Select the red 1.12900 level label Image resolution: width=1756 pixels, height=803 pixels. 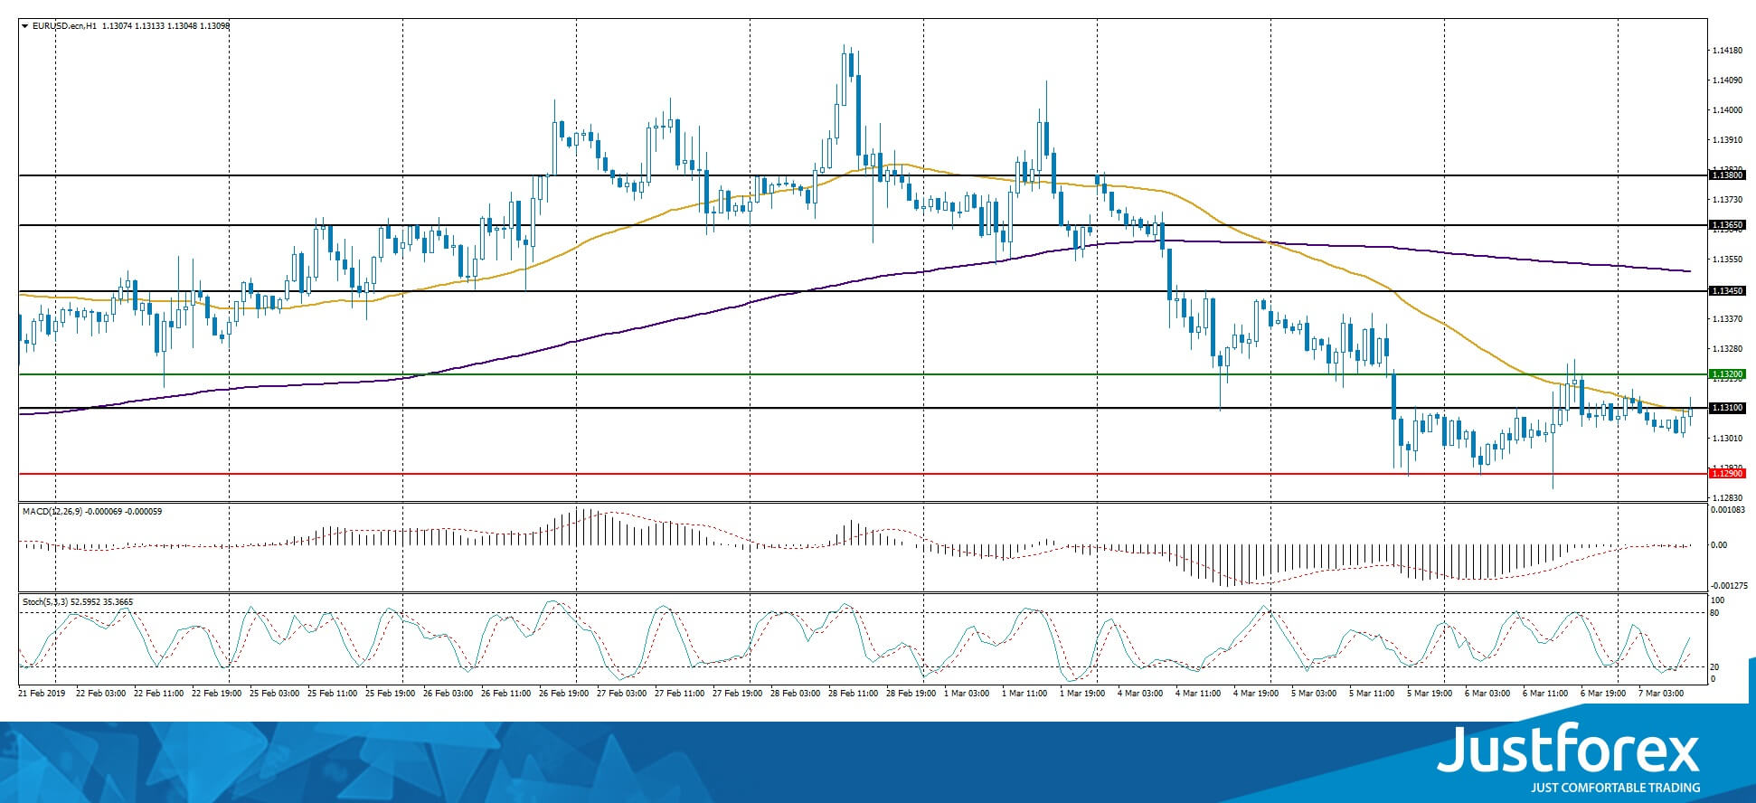pos(1727,474)
